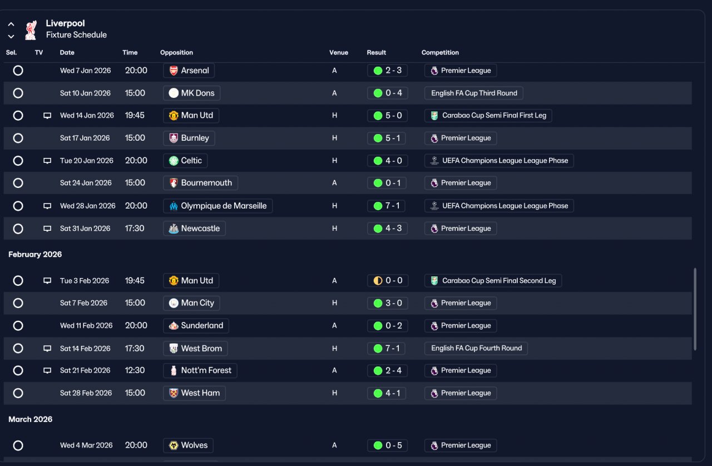Screen dimensions: 712x466
Task: Open Burnley team page
Action: coord(189,138)
